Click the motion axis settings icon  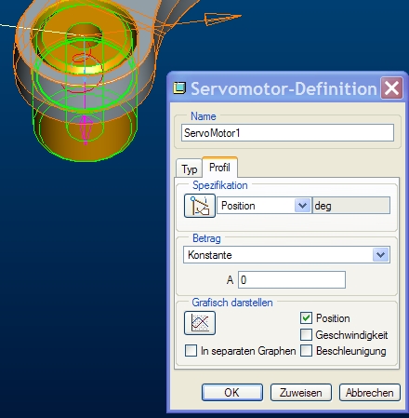(x=200, y=206)
